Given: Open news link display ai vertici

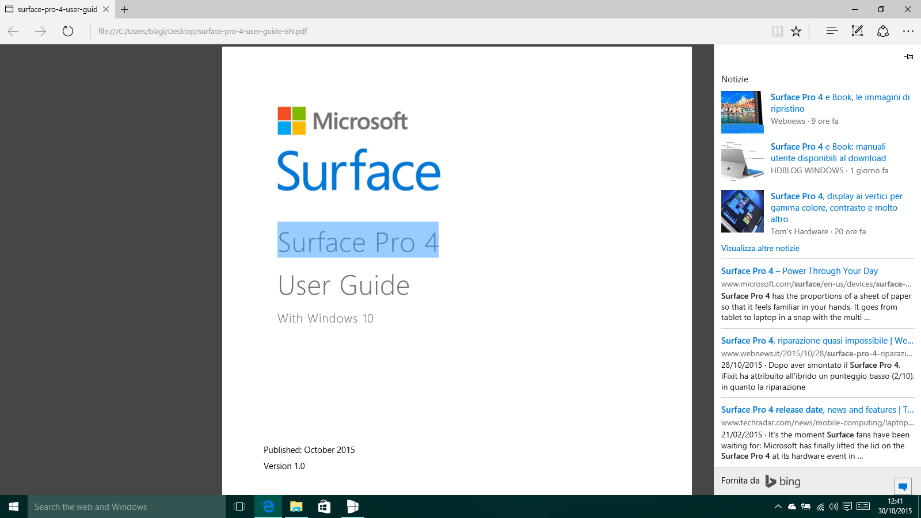Looking at the screenshot, I should 836,208.
